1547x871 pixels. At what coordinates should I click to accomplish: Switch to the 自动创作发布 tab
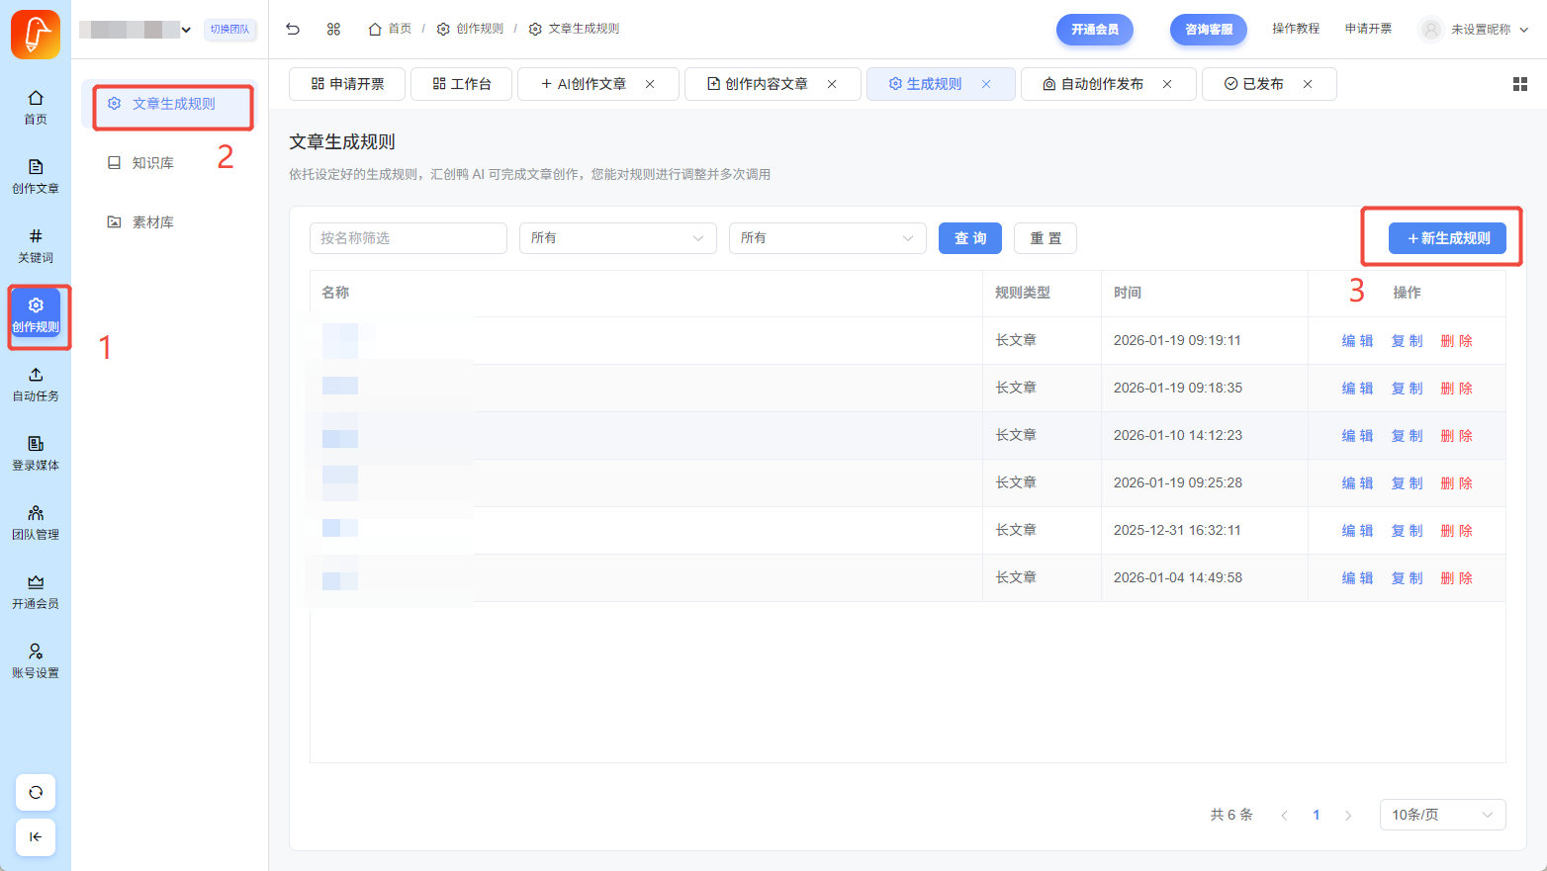pos(1101,84)
